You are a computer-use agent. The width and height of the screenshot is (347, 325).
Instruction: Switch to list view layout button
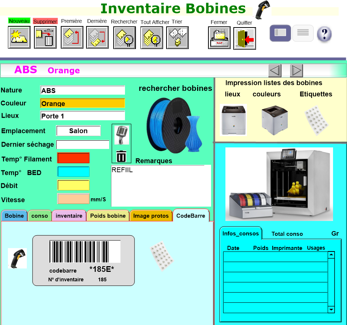tap(303, 33)
